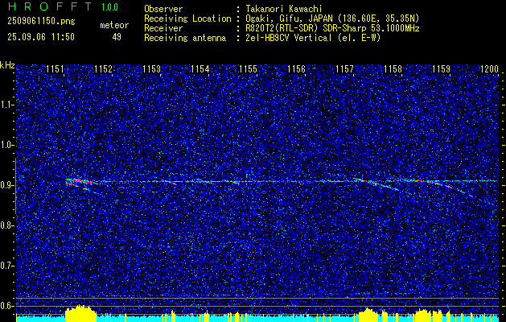Click the 1152 time axis marker
This screenshot has width=506, height=322.
click(103, 69)
